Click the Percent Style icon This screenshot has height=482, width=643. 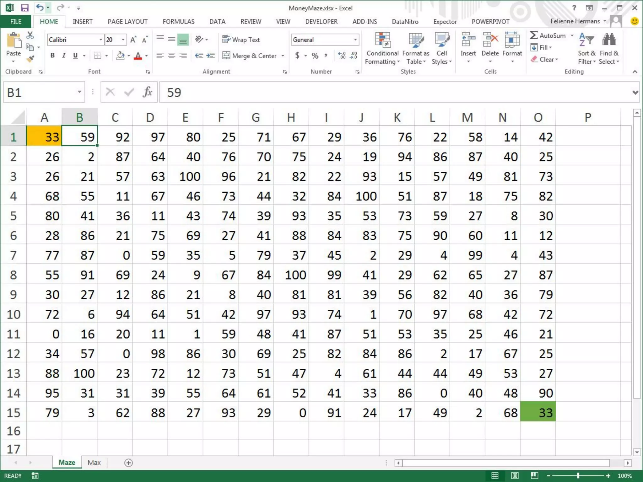tap(315, 56)
